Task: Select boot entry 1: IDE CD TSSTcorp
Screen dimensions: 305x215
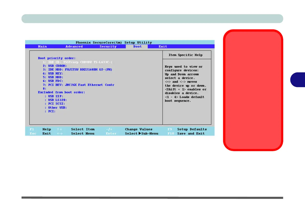Action: click(x=78, y=62)
